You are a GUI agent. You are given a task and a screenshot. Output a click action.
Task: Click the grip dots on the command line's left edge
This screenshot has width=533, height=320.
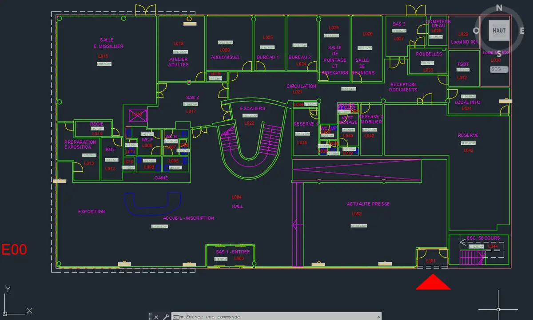pos(150,316)
